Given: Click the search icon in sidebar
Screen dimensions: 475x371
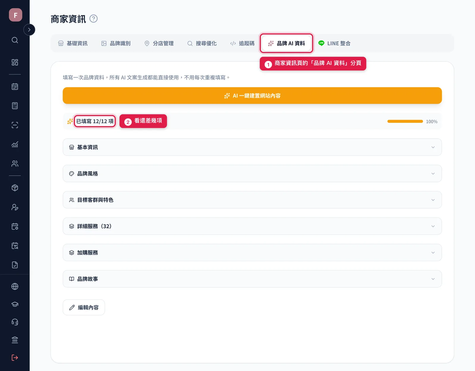Looking at the screenshot, I should coord(15,40).
